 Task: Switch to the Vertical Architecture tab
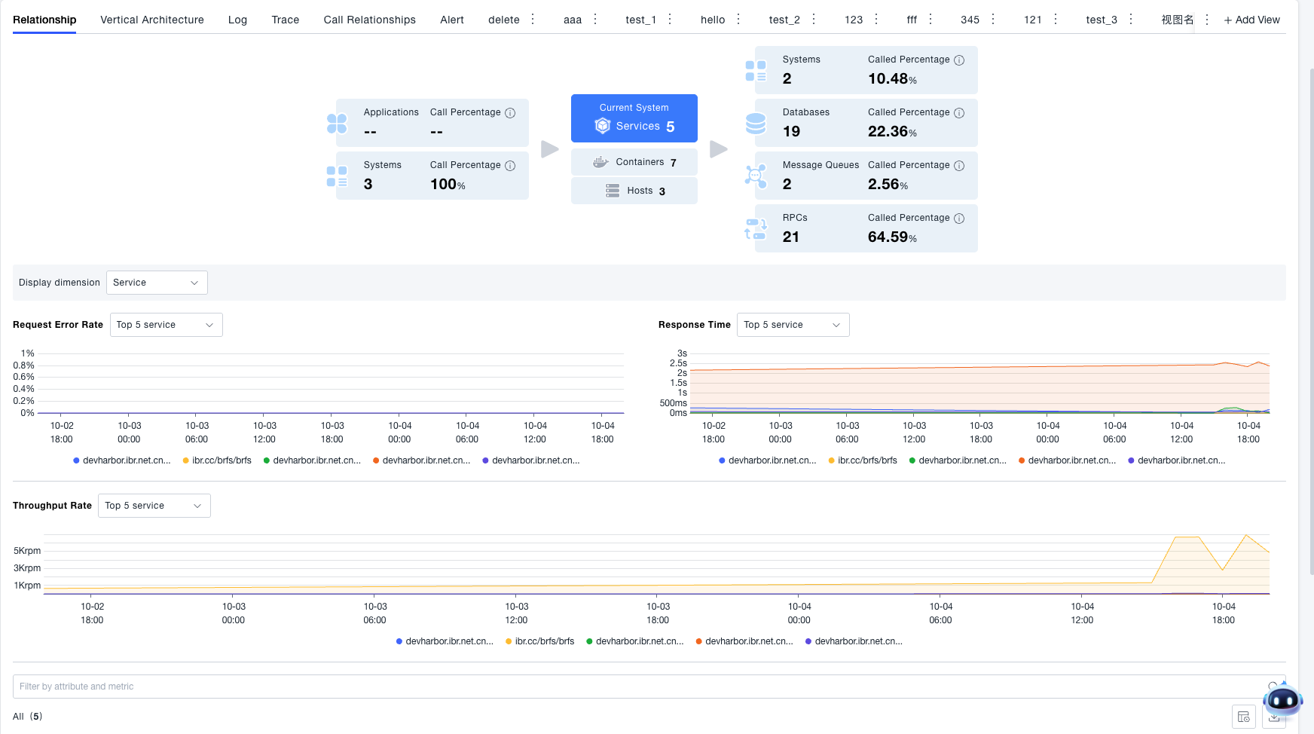[152, 20]
